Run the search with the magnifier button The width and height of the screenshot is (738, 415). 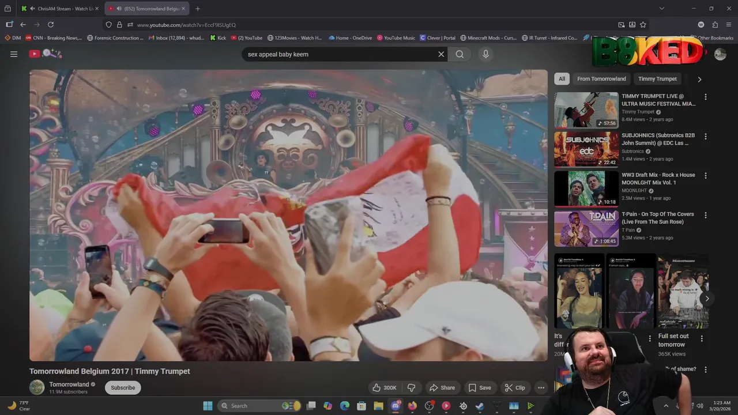[x=460, y=54]
